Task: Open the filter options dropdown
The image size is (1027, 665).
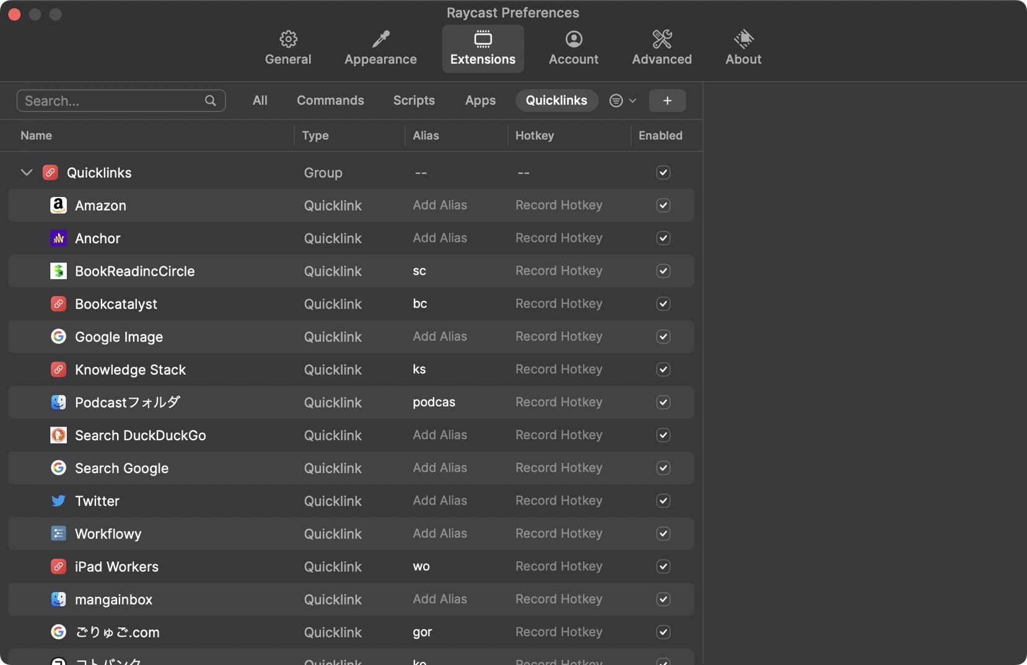Action: tap(623, 101)
